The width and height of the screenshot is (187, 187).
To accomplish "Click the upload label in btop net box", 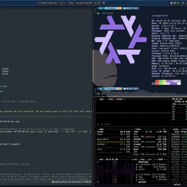I will click(x=142, y=182).
